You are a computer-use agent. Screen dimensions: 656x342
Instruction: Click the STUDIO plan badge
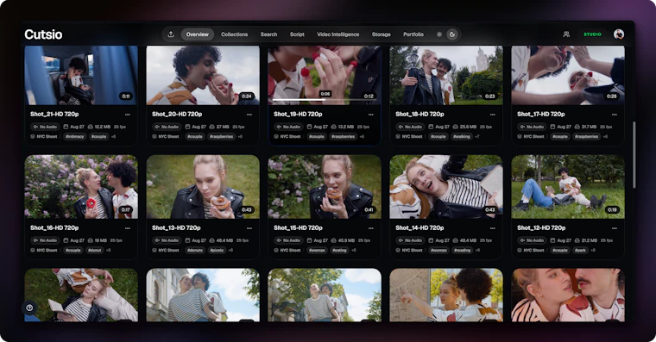click(592, 34)
